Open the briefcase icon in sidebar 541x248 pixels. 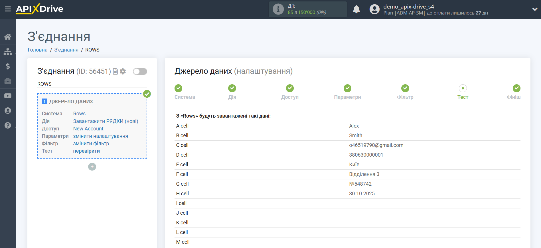[8, 81]
